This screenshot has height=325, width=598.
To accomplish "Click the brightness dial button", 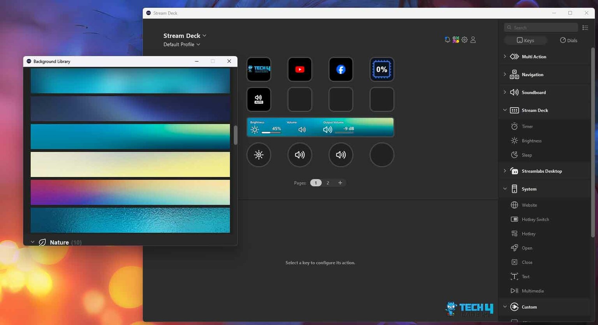I will [259, 155].
